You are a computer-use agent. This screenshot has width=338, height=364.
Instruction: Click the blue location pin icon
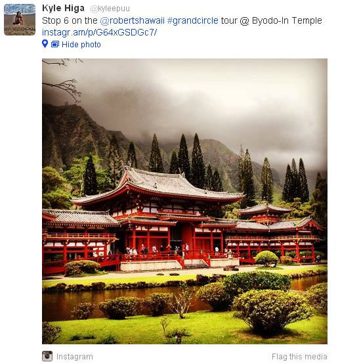click(x=45, y=43)
